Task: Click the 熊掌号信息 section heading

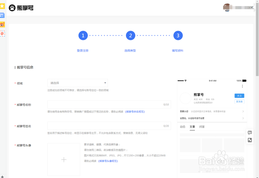Action: (25, 67)
